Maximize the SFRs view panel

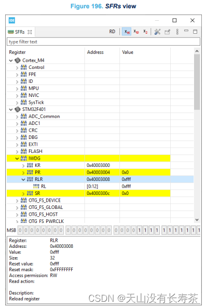click(x=195, y=32)
